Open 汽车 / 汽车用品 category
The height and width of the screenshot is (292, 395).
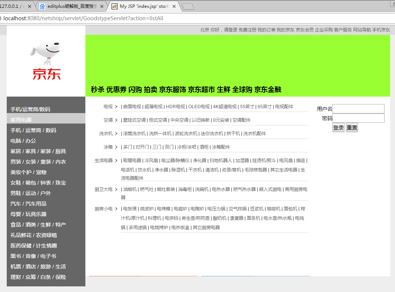click(x=28, y=204)
